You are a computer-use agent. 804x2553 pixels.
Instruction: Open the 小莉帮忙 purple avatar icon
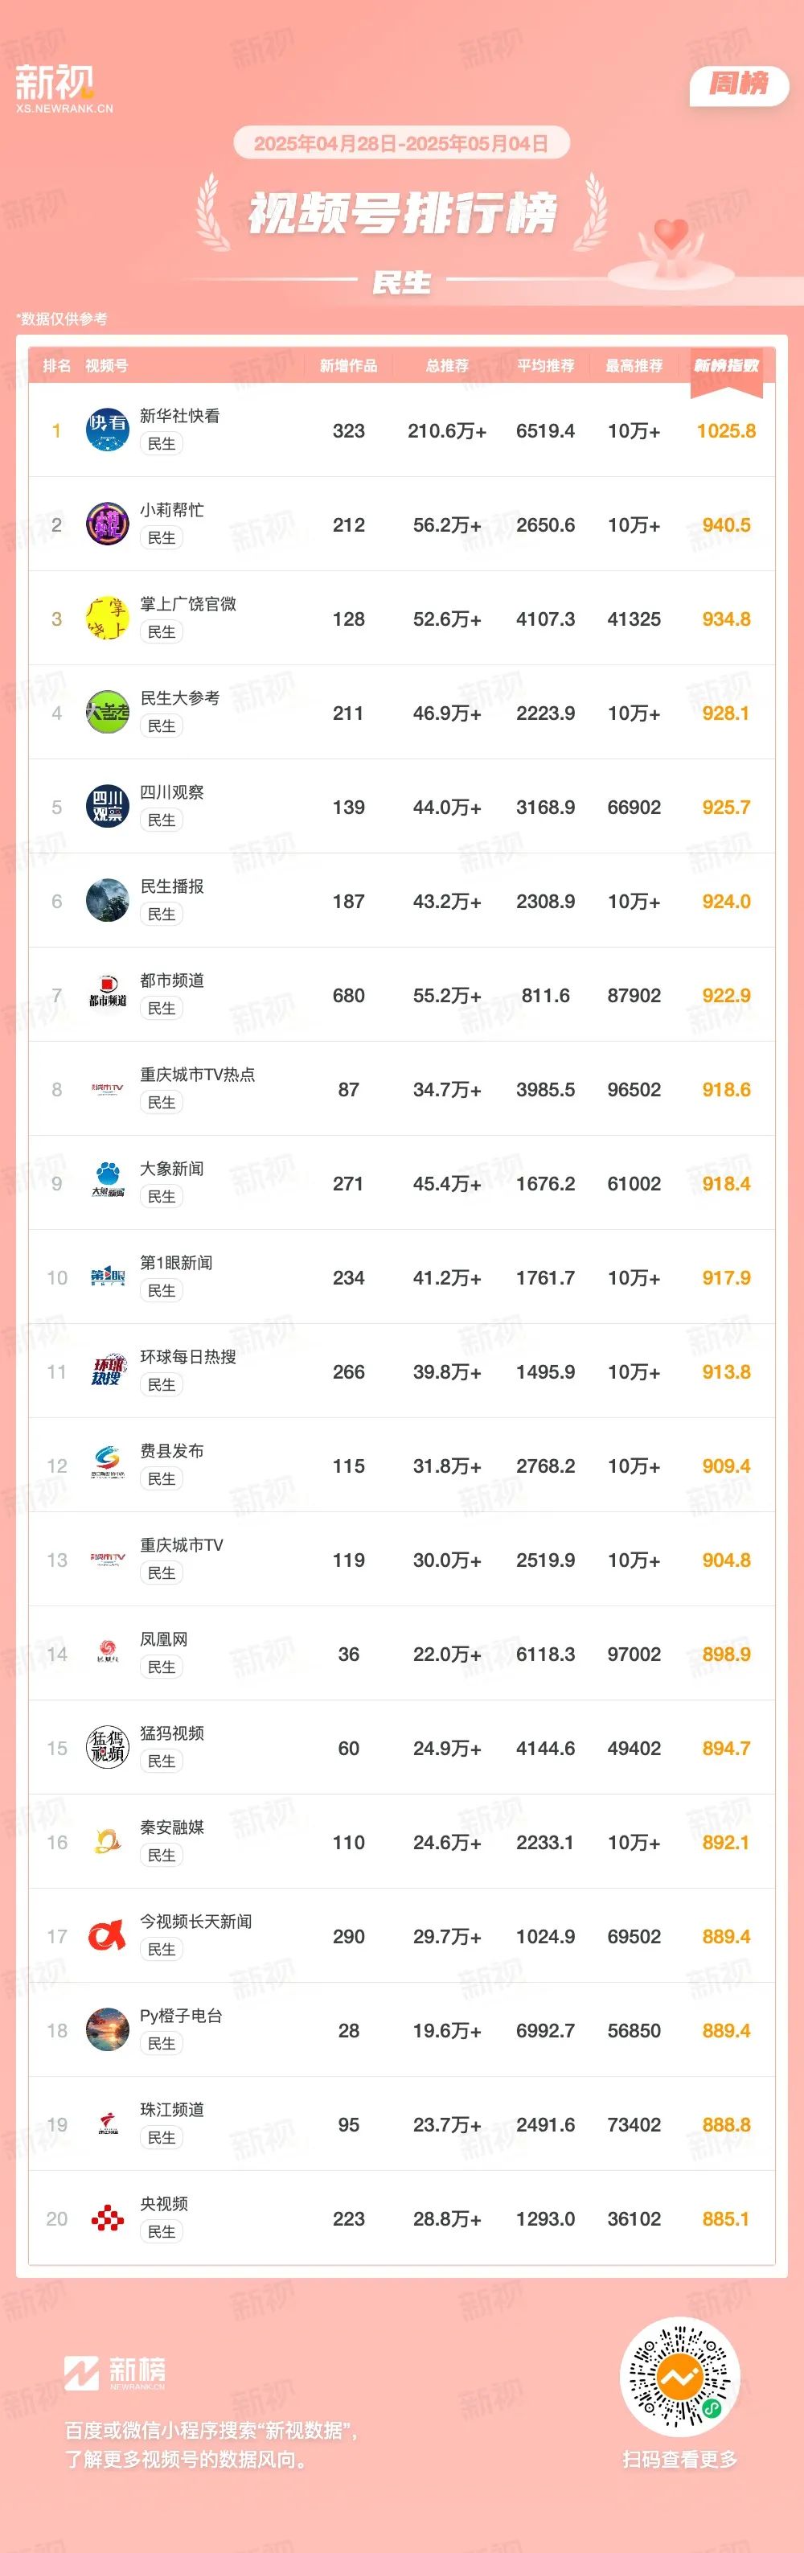coord(107,524)
